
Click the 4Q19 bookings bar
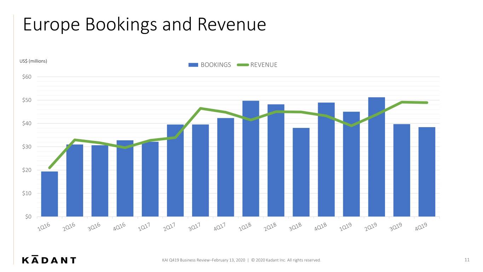[427, 172]
